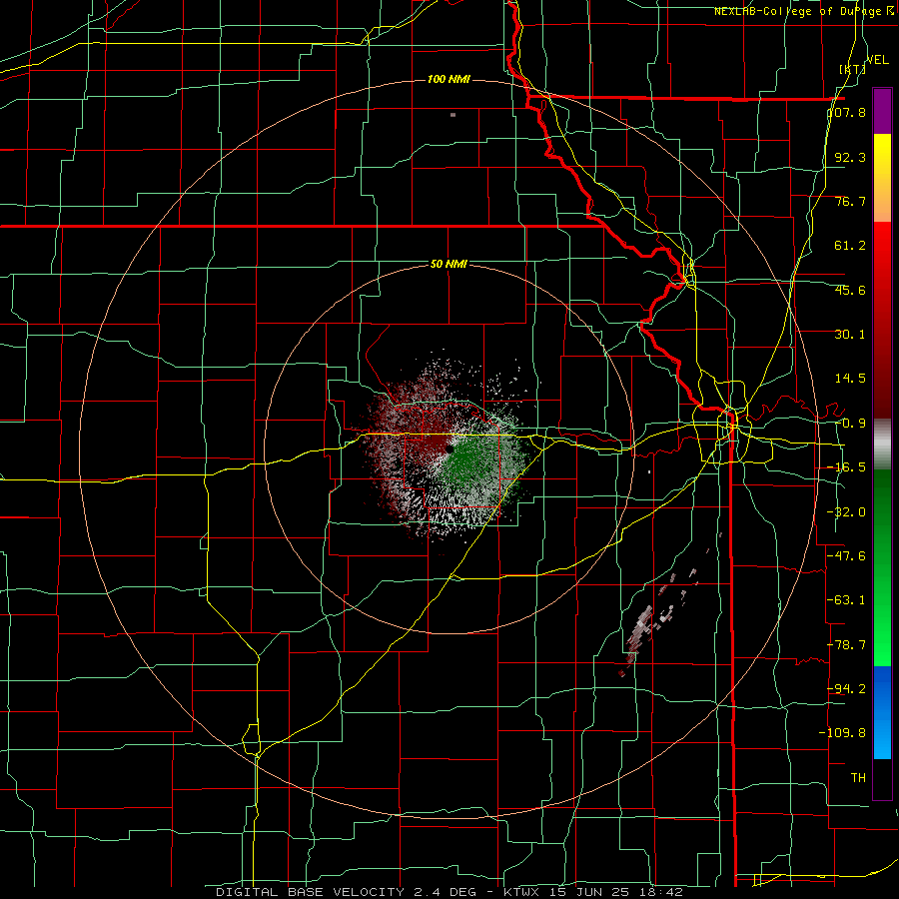Viewport: 899px width, 899px height.
Task: Select the 76.7 velocity scale value
Action: point(850,201)
